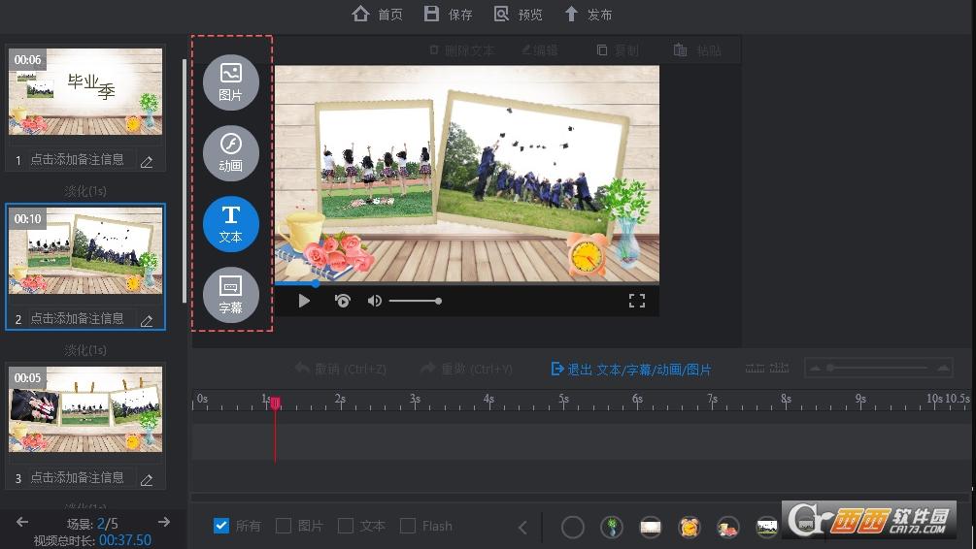Image resolution: width=976 pixels, height=549 pixels.
Task: Exit 文本/字幕/动画/图片 editing mode
Action: pyautogui.click(x=631, y=370)
